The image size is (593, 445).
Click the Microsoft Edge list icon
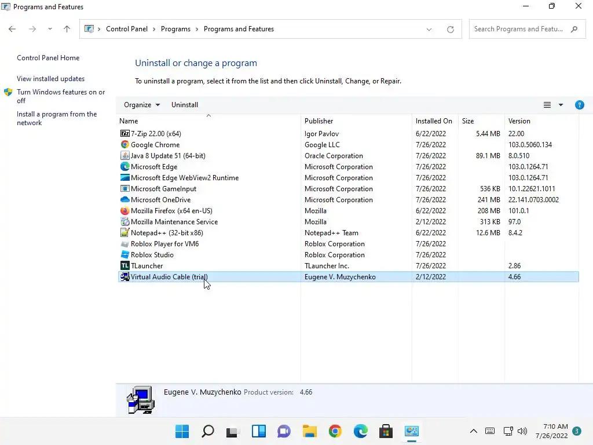click(x=125, y=166)
